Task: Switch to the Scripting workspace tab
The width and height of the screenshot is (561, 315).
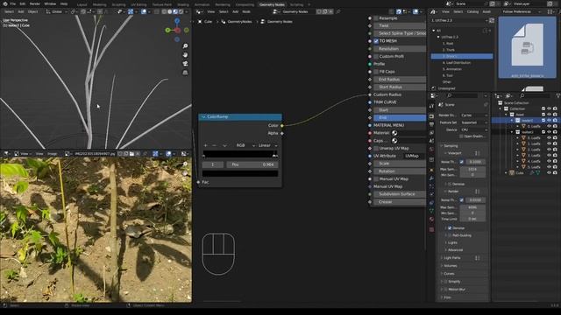Action: (x=296, y=4)
